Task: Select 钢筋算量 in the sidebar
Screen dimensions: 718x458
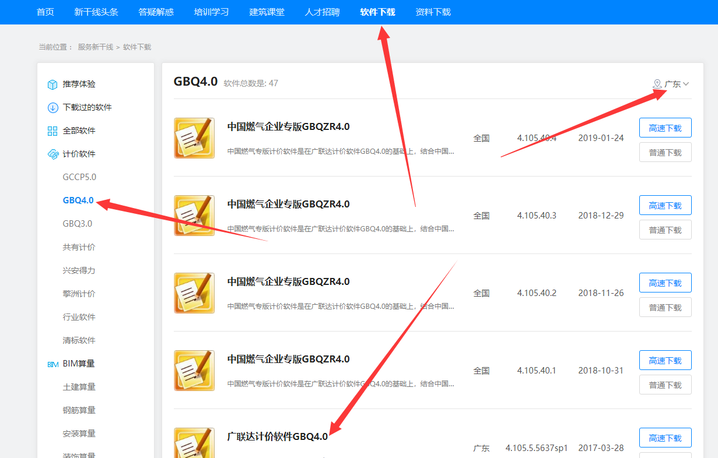Action: pos(79,410)
